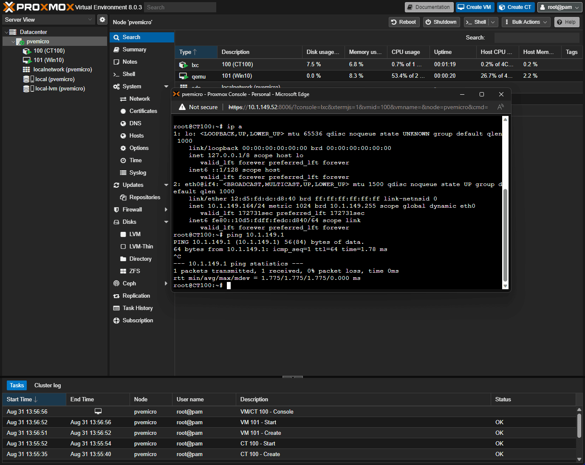The image size is (585, 465).
Task: Click the Create CT button
Action: coord(515,7)
